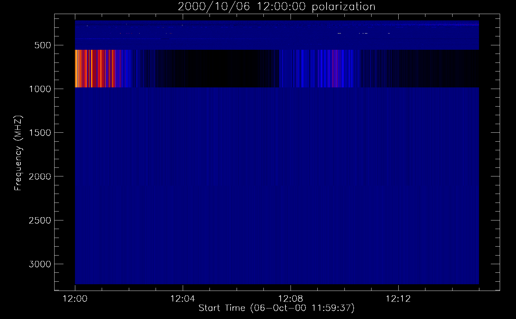Click the 12:00 time tick label
The image size is (516, 319).
tap(75, 299)
